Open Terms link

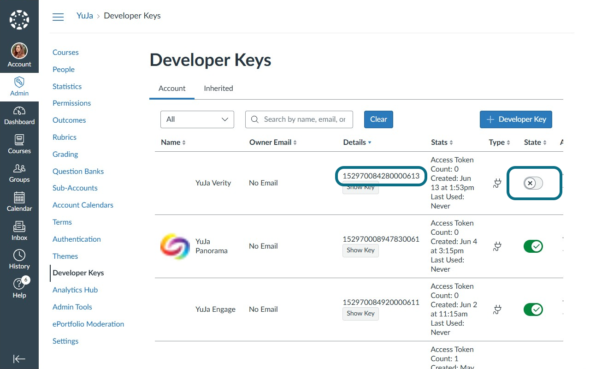point(62,222)
